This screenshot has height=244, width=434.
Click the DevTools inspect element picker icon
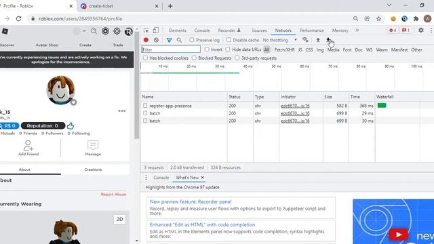point(146,30)
